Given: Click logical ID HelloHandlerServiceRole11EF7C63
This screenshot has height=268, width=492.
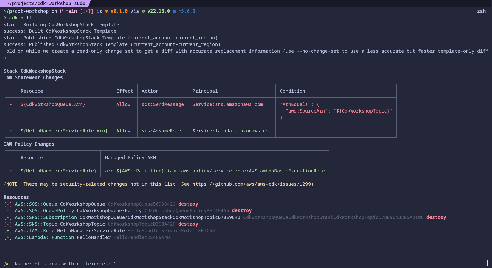Looking at the screenshot, I should point(171,231).
